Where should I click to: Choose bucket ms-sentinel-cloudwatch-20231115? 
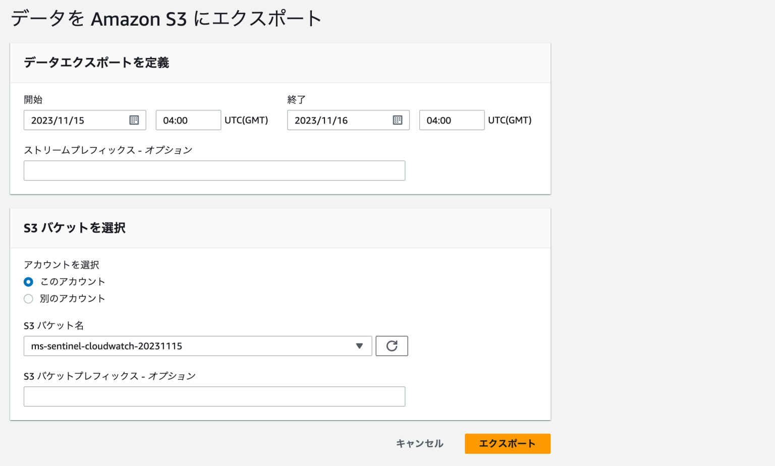(198, 346)
